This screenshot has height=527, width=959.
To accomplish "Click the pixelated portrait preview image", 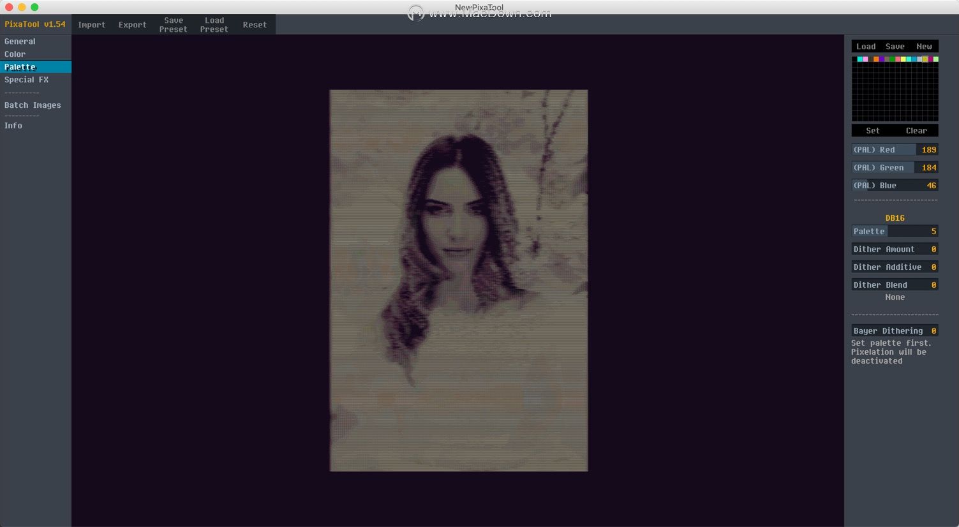I will point(458,281).
